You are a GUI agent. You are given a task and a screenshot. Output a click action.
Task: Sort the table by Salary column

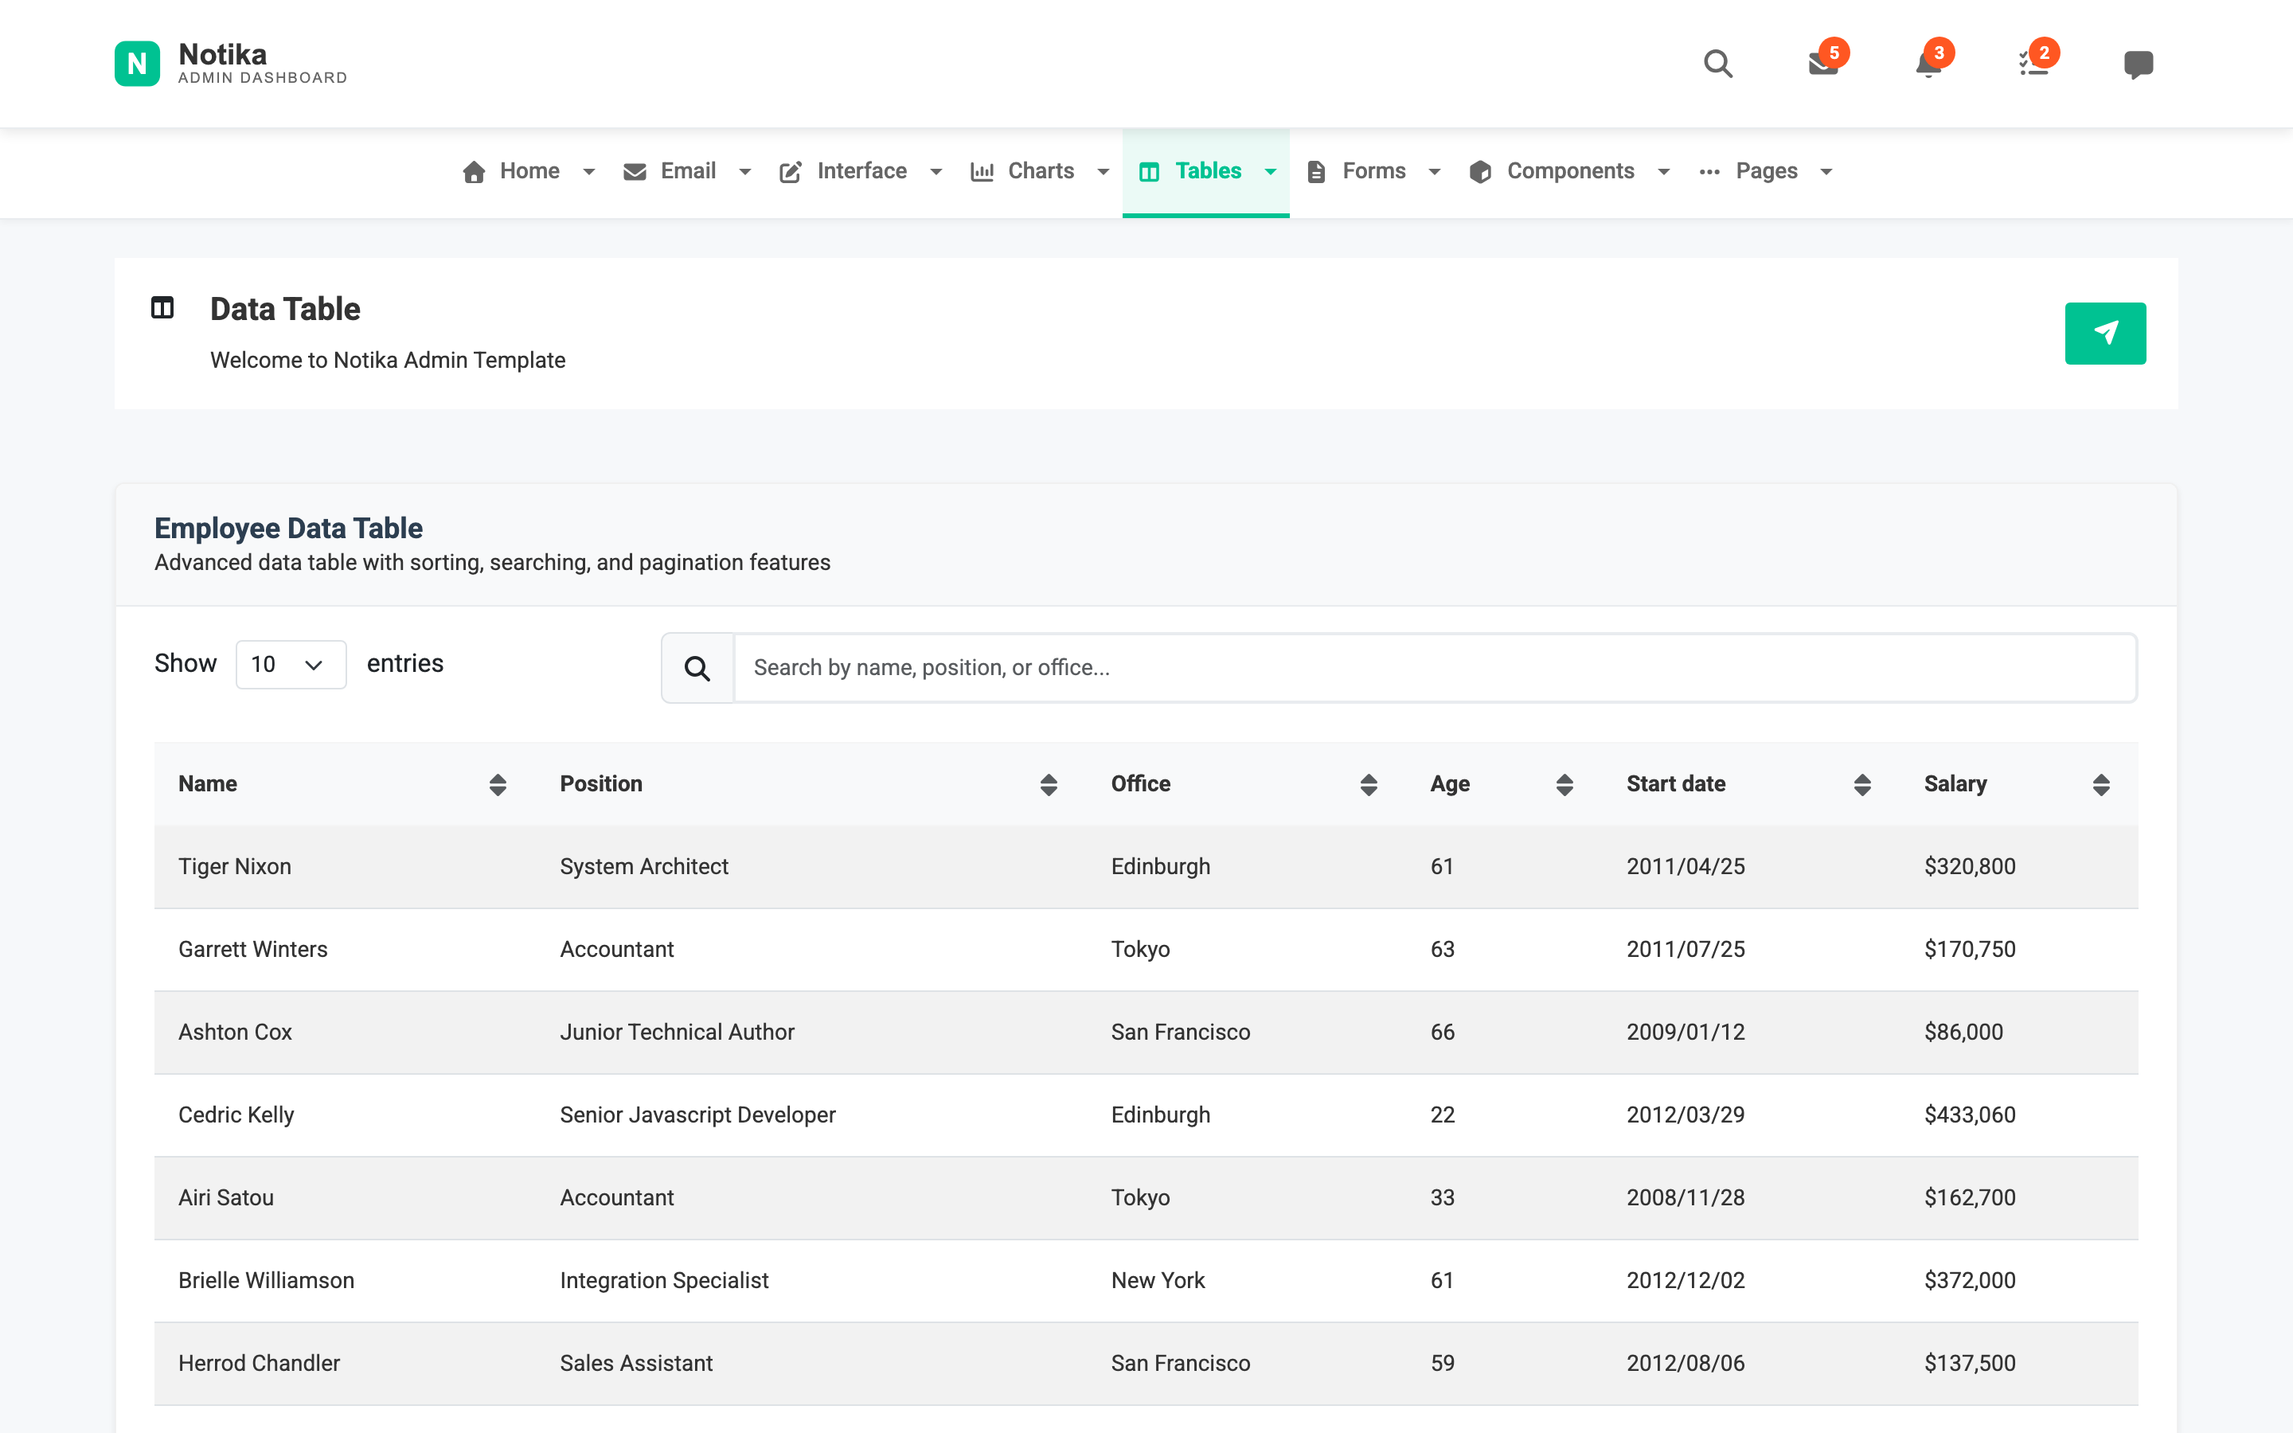[x=2100, y=784]
